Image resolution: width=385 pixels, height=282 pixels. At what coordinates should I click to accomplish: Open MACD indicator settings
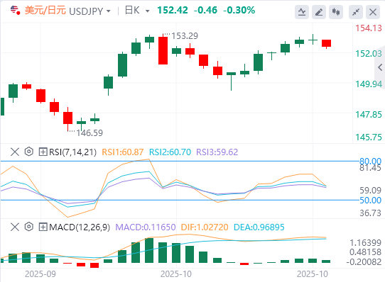28,227
